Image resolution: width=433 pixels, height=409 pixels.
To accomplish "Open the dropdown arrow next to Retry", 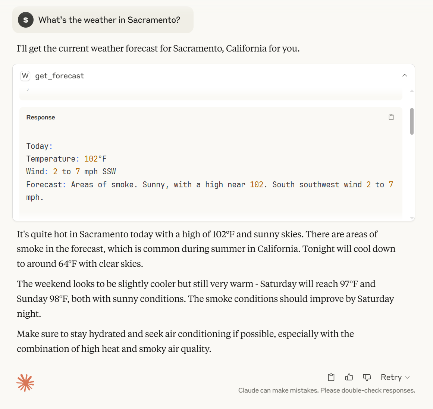I will click(407, 377).
